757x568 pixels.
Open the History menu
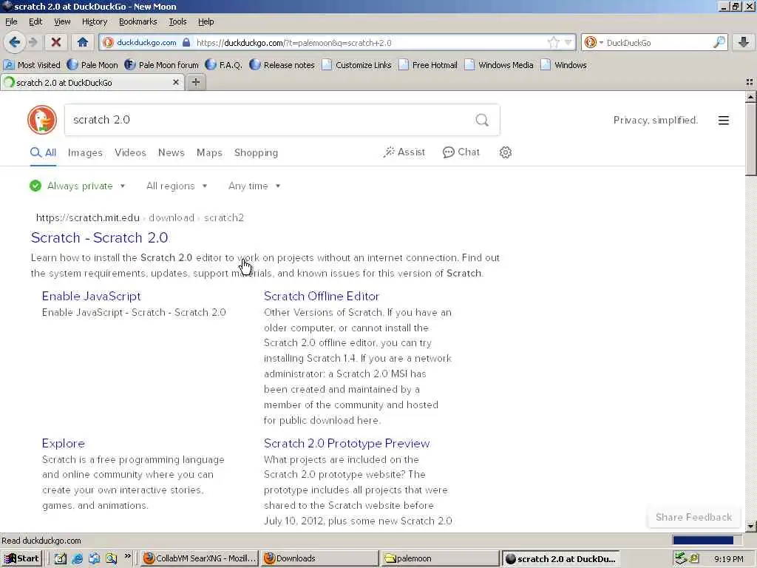coord(95,21)
